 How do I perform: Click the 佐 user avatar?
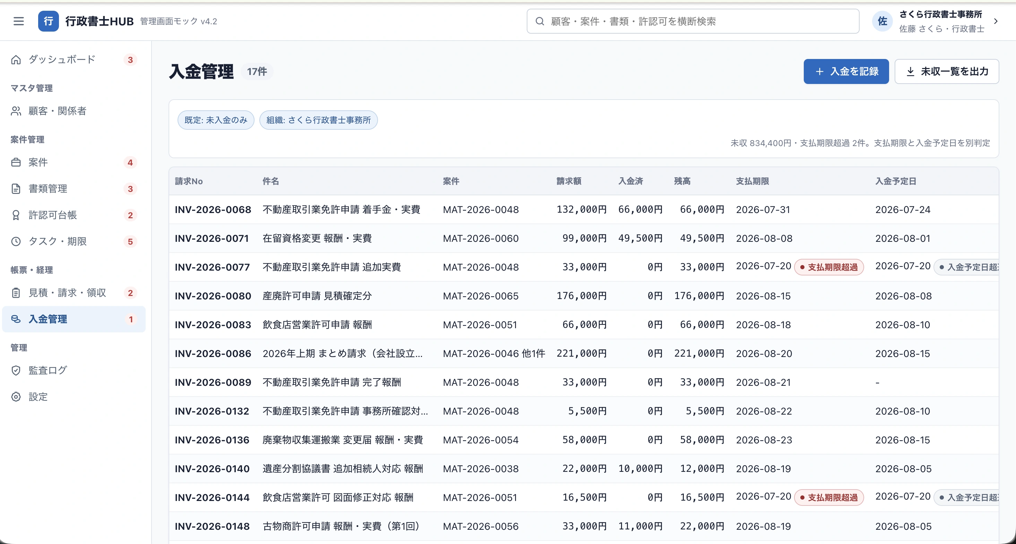click(x=882, y=21)
